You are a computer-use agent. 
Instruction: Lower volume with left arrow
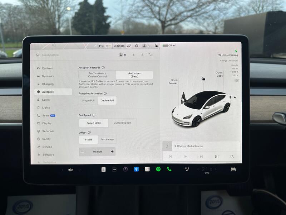pyautogui.click(x=62, y=170)
